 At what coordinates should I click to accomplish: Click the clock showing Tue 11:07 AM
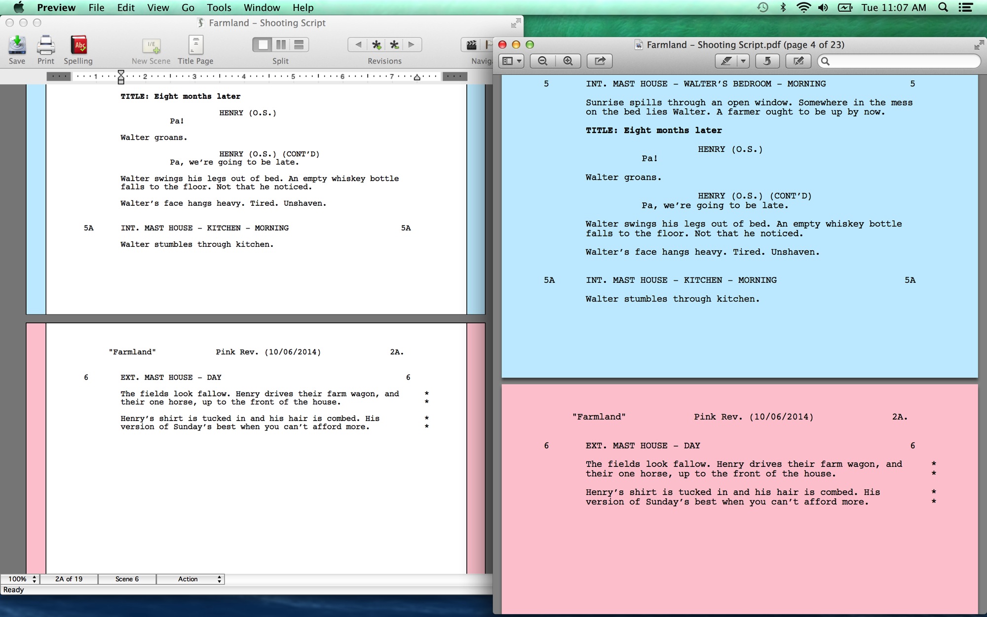[x=894, y=7]
